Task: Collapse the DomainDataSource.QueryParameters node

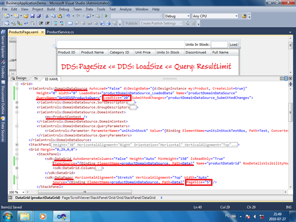Action: coord(17,126)
